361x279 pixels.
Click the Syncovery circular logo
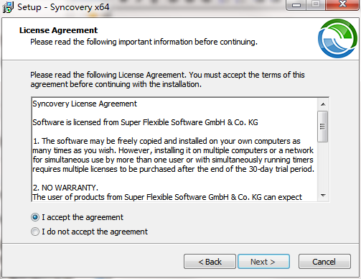click(337, 38)
